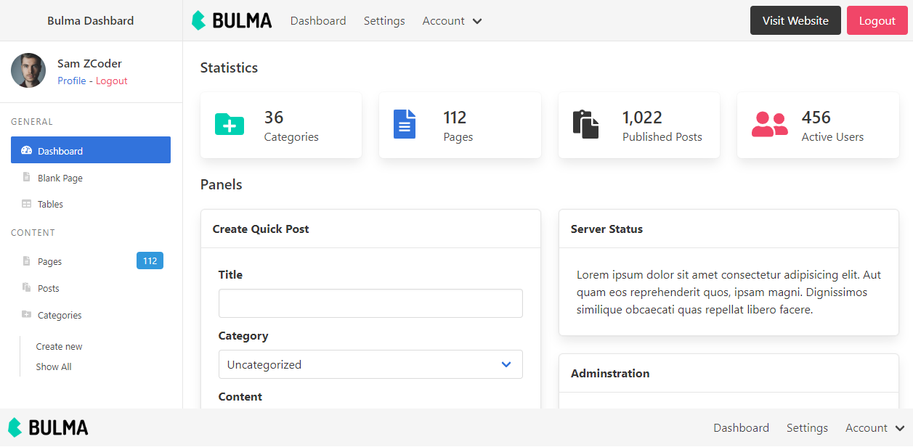913x447 pixels.
Task: Click the clipboard Published Posts stat icon
Action: 585,124
